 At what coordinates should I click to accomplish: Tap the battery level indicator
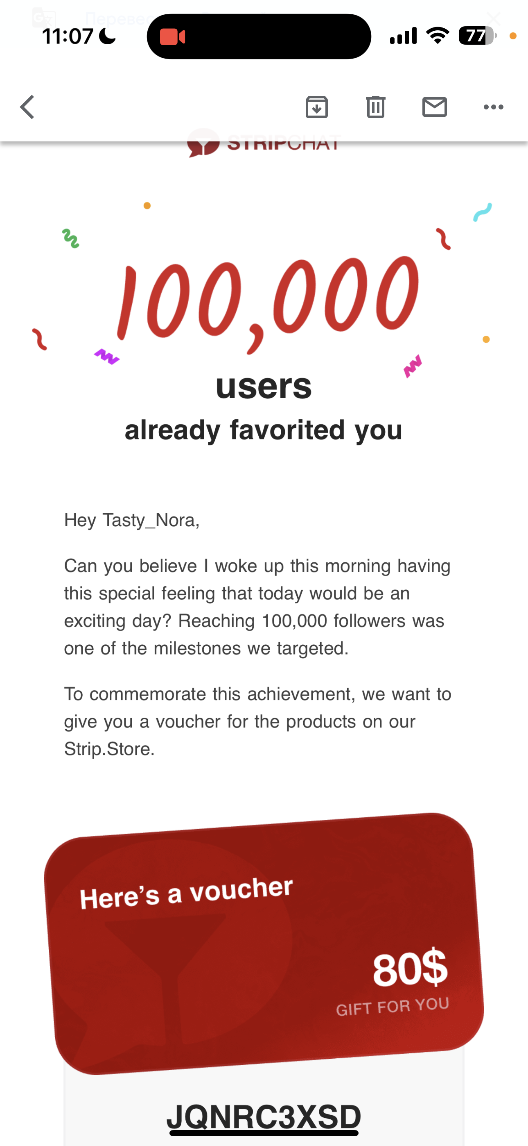[x=477, y=36]
